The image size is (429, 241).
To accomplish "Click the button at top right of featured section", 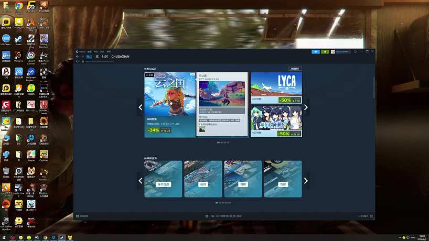I will tap(295, 69).
